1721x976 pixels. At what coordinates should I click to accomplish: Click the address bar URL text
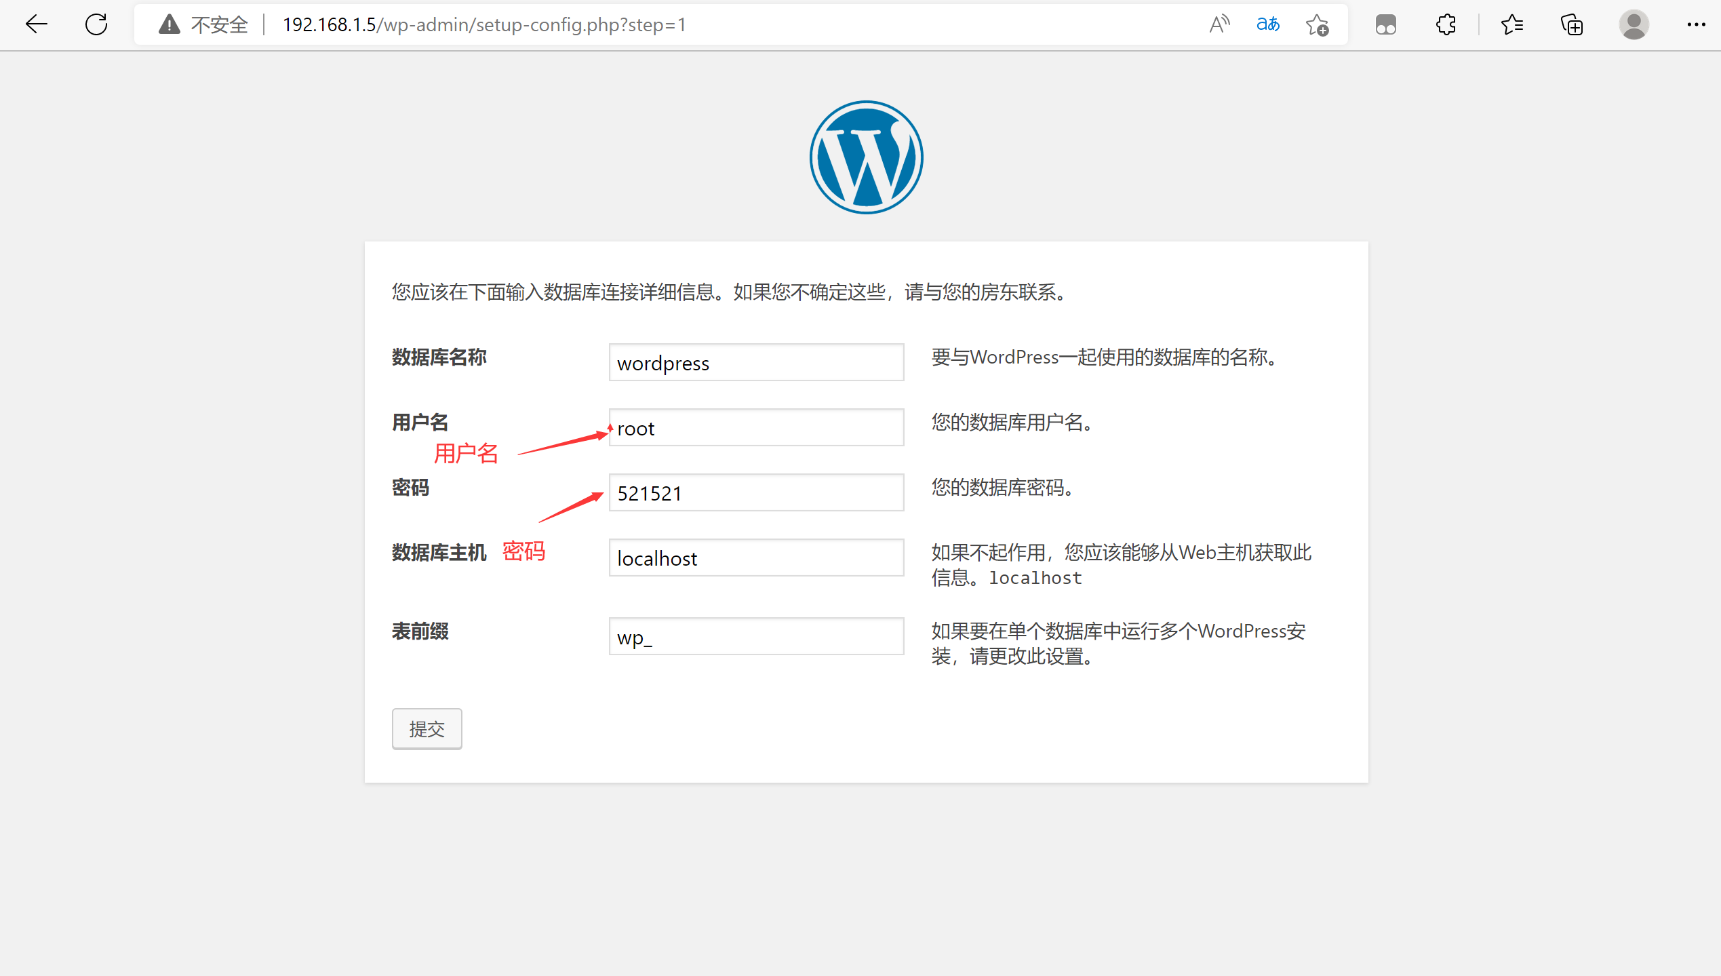click(484, 24)
